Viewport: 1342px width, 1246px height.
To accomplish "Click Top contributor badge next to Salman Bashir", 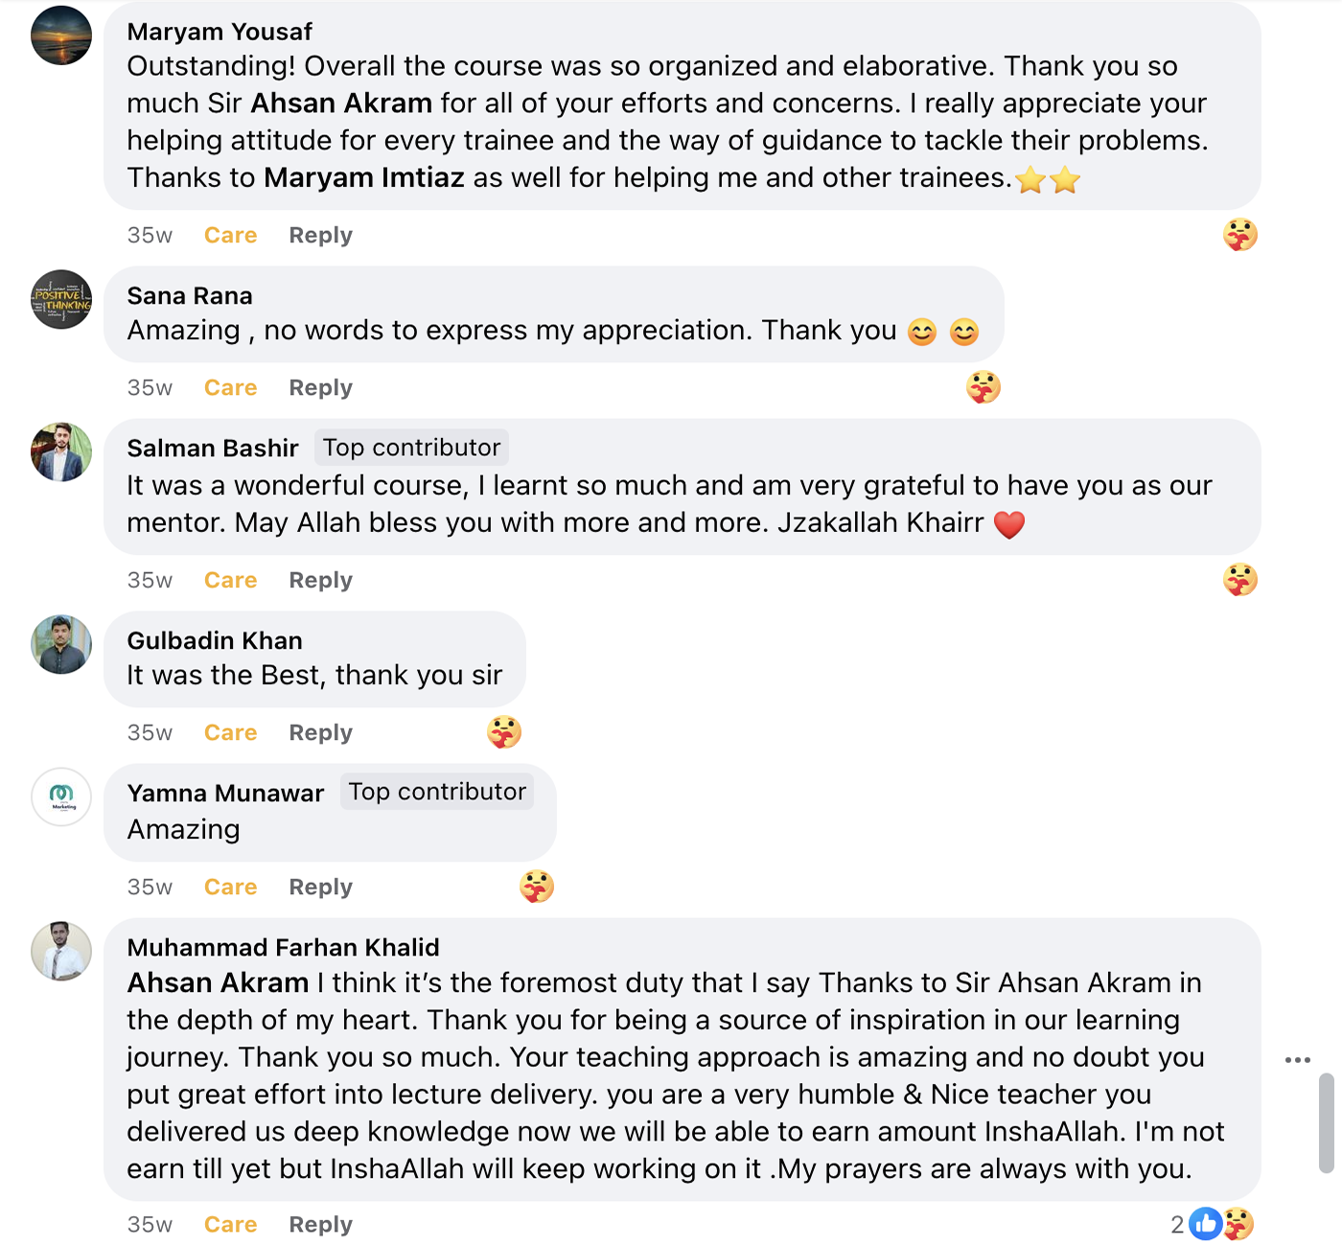I will [x=411, y=448].
